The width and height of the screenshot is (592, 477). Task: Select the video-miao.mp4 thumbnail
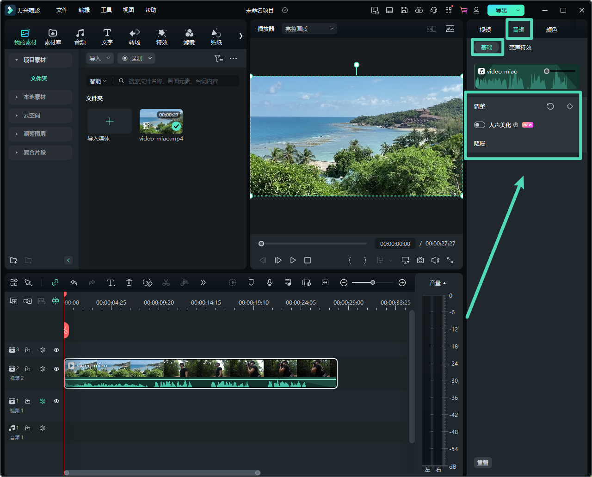[161, 121]
